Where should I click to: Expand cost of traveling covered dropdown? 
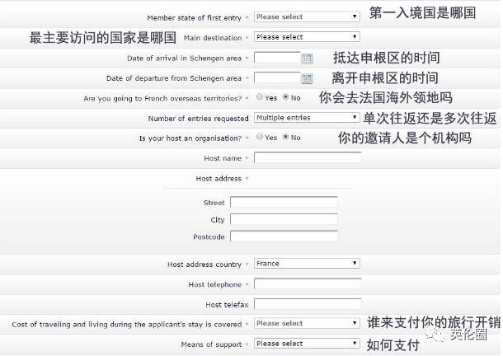[307, 324]
